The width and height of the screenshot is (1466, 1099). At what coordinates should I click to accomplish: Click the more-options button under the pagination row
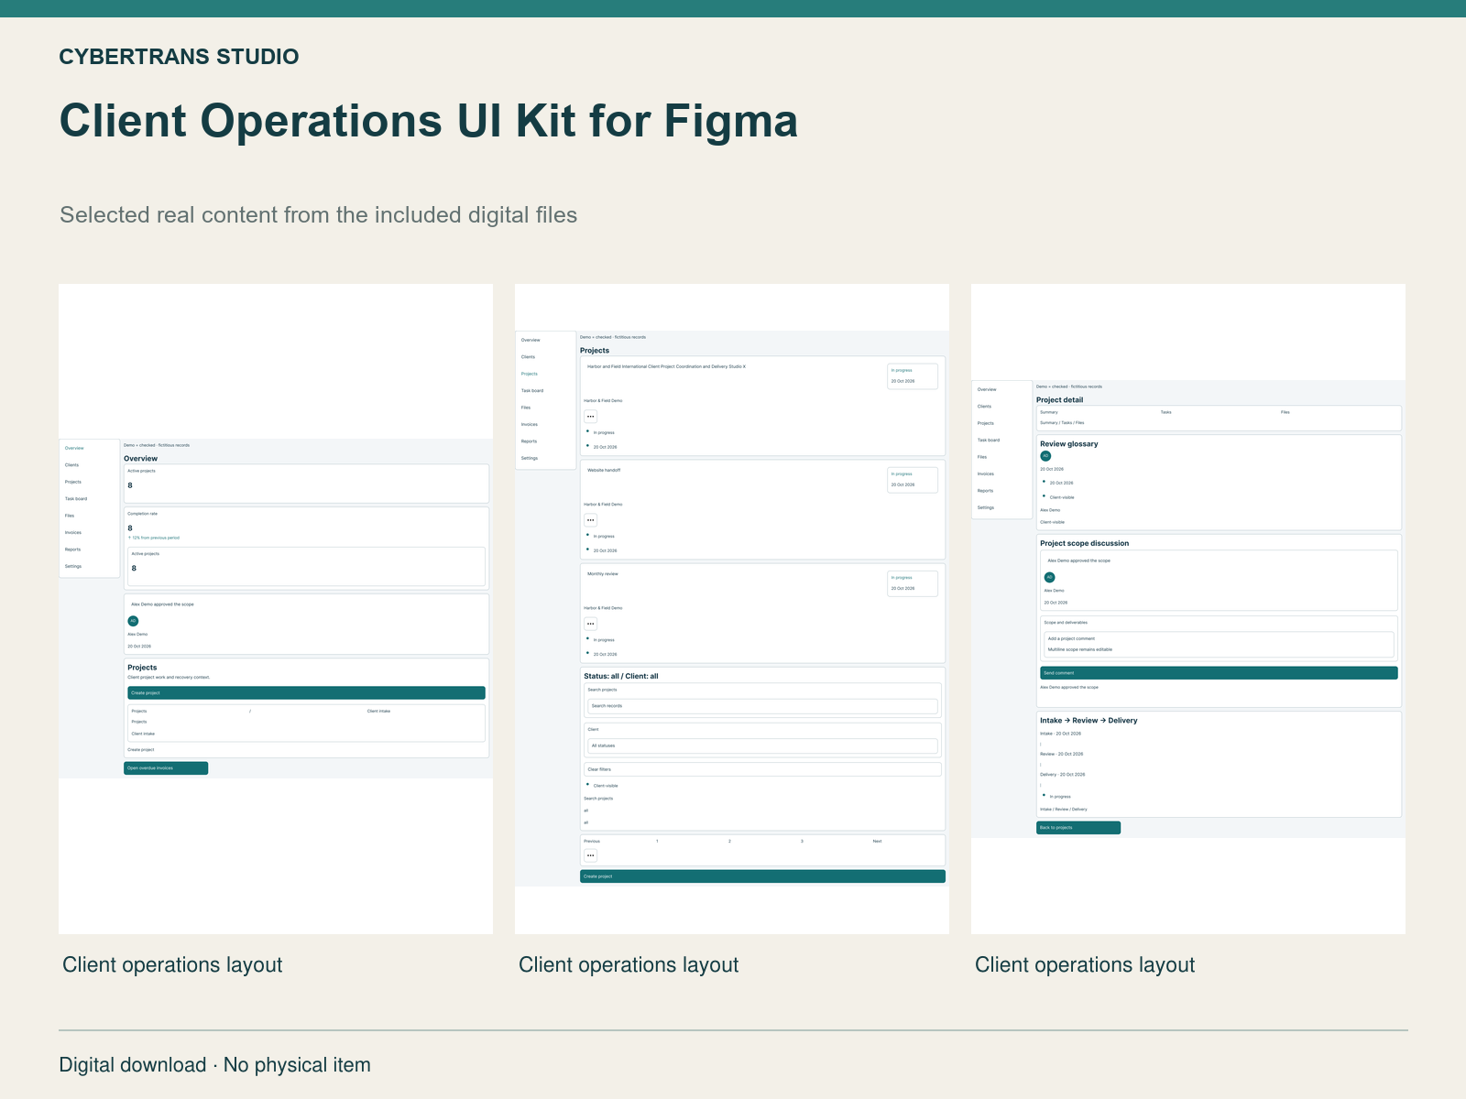[x=591, y=856]
